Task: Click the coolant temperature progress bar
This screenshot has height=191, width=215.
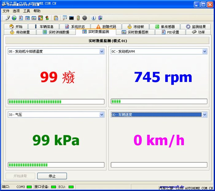Action: point(56,102)
